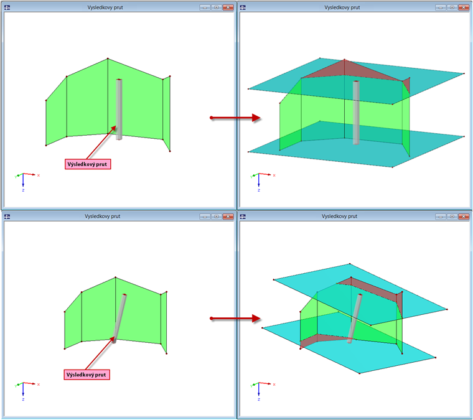Maximize the vertical-member walls-only window
Image resolution: width=473 pixels, height=420 pixels.
(x=217, y=7)
